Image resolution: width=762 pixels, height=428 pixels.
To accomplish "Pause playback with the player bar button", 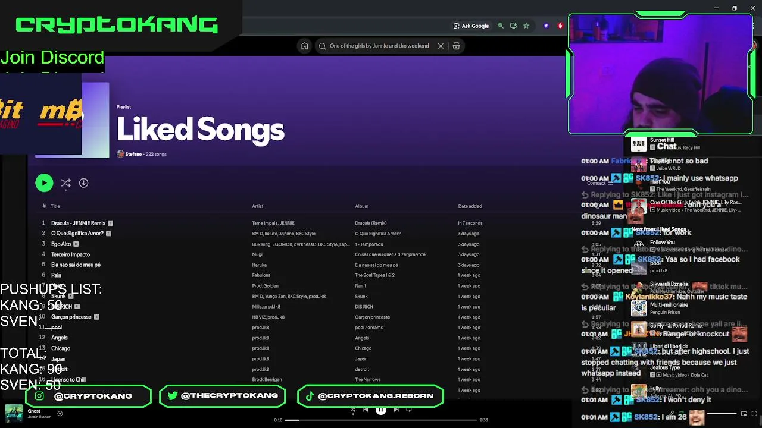I will pos(380,410).
